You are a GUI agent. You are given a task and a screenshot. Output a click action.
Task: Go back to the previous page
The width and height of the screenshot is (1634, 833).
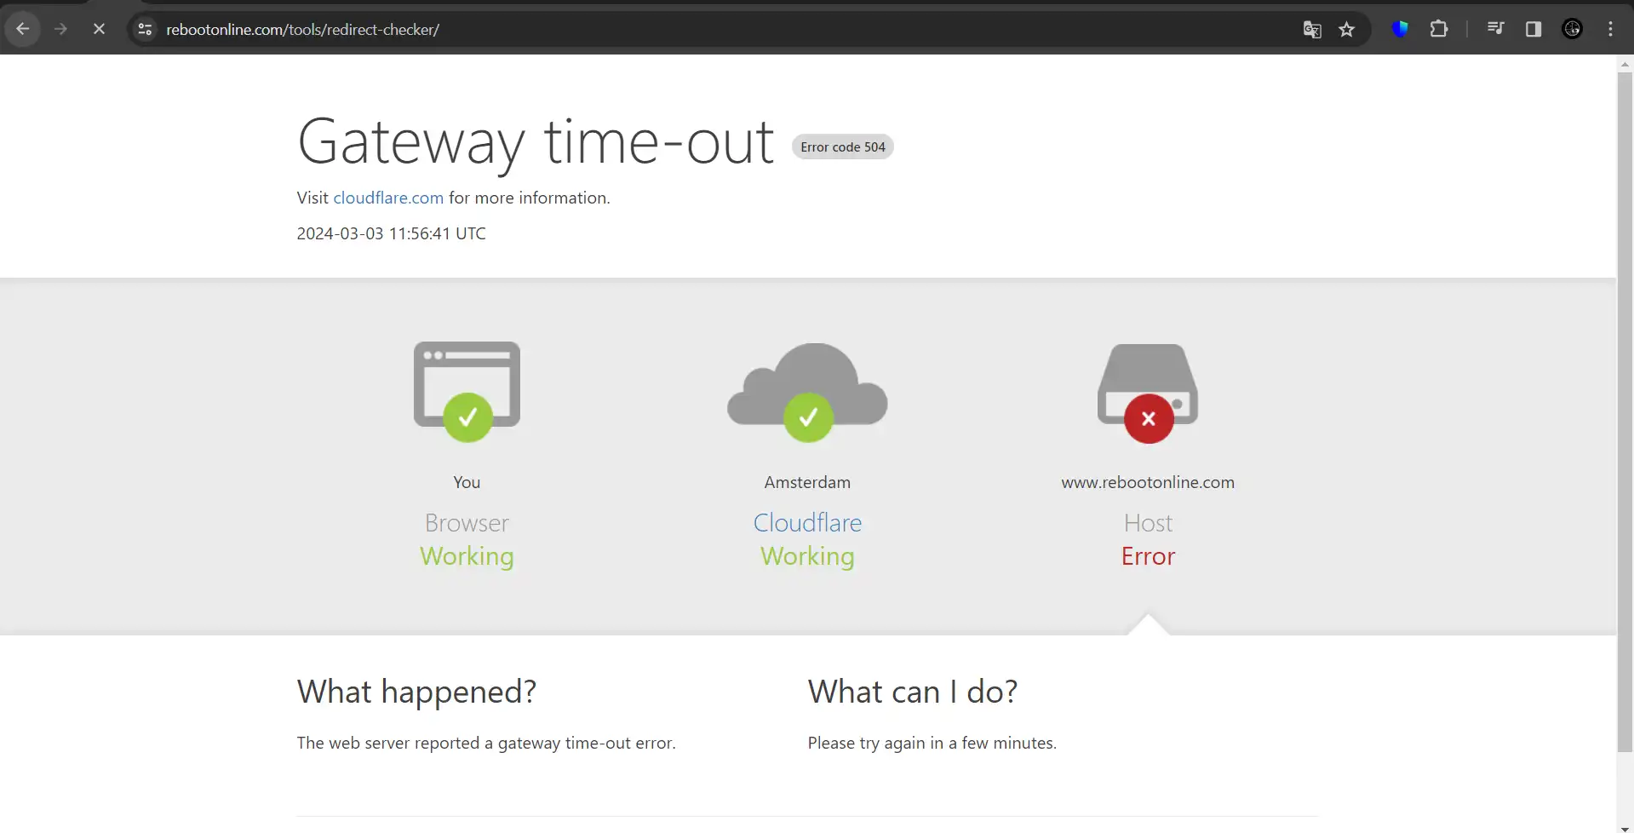pyautogui.click(x=23, y=29)
